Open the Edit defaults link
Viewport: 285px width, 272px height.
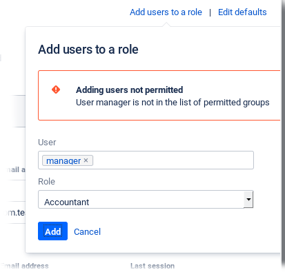coord(242,12)
